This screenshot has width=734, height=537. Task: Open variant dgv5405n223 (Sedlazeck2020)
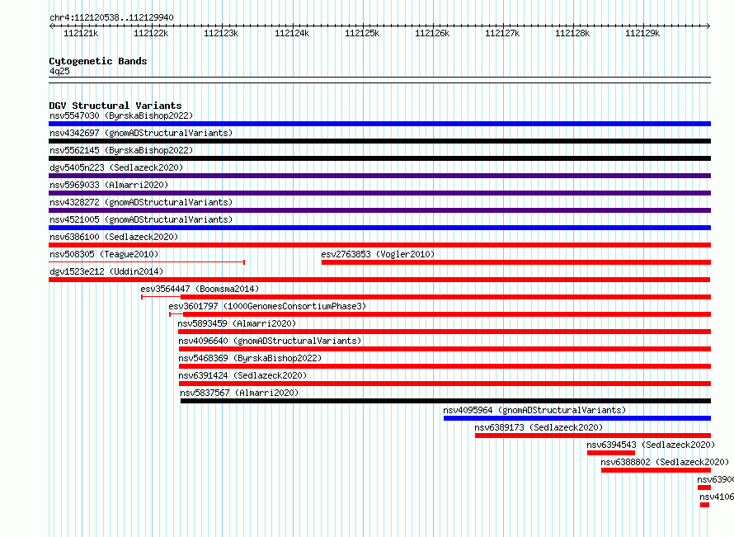(116, 167)
